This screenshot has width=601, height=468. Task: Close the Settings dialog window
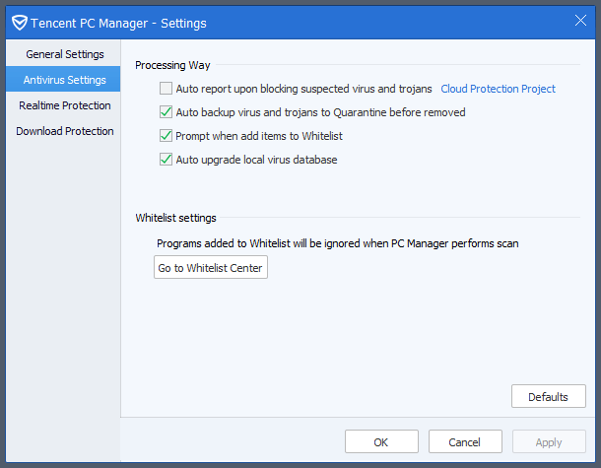pyautogui.click(x=581, y=21)
